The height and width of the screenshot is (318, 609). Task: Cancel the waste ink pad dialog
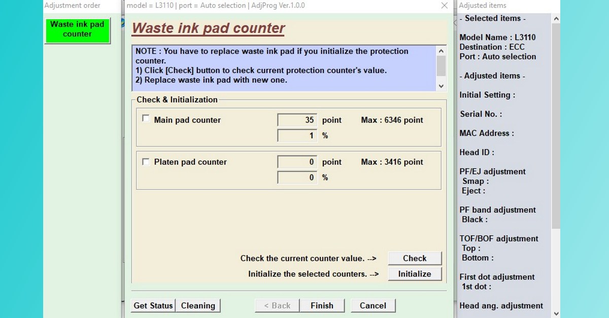(x=373, y=305)
